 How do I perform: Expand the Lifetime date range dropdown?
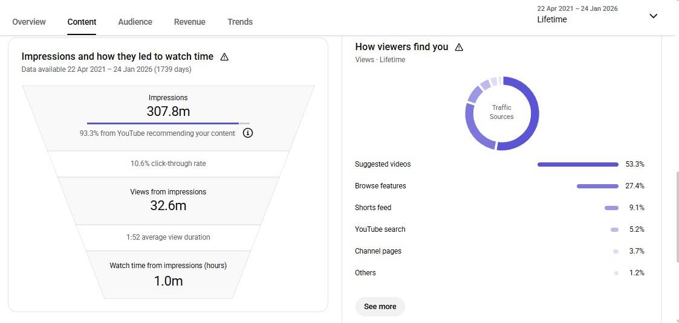[x=653, y=16]
